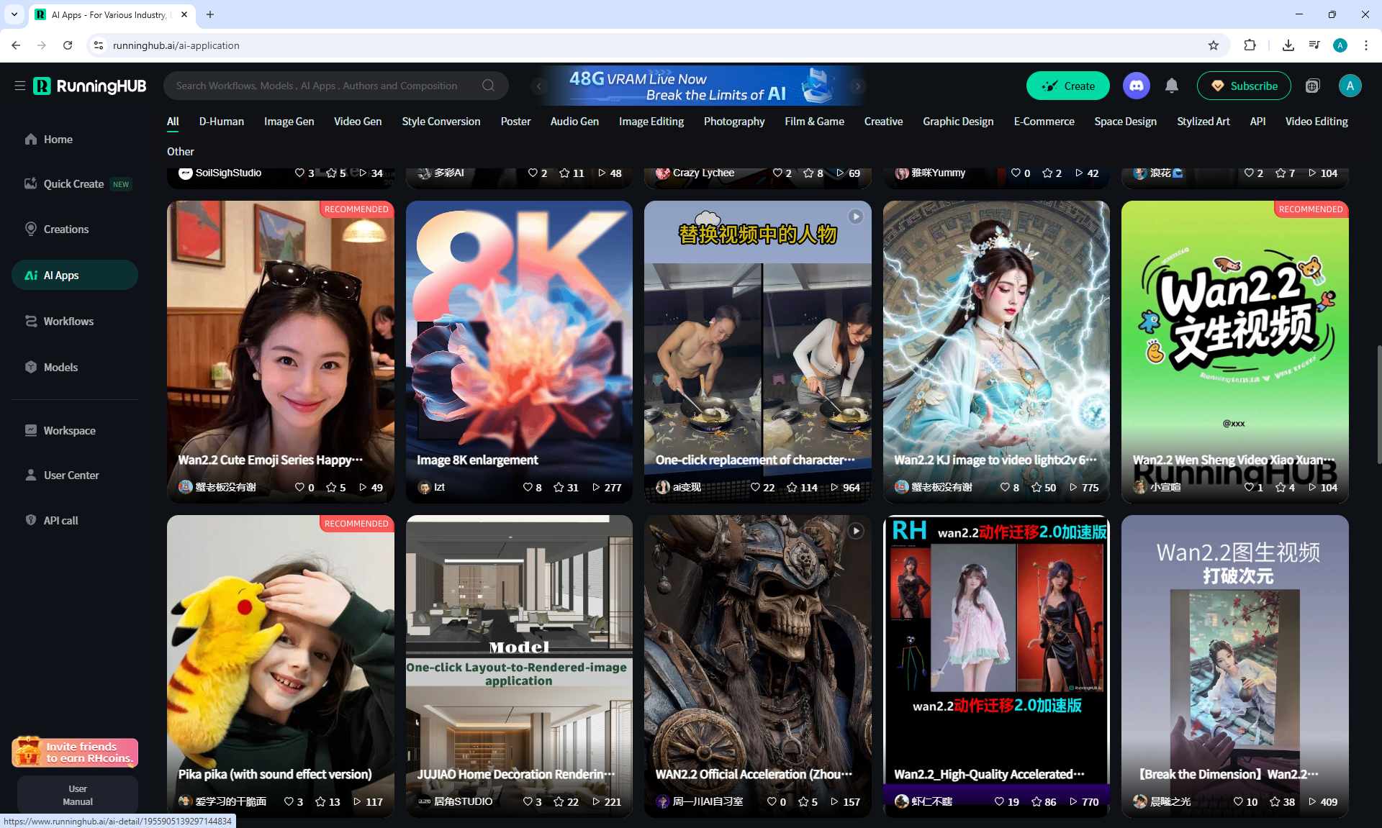Bookmark this page with the star icon

point(1214,45)
